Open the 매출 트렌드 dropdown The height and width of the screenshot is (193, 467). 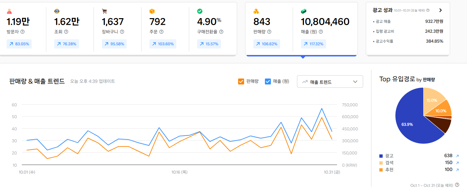coord(330,82)
